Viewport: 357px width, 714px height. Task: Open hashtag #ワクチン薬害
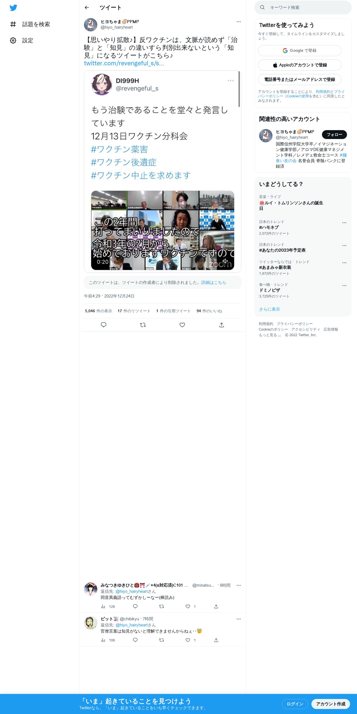click(x=119, y=149)
